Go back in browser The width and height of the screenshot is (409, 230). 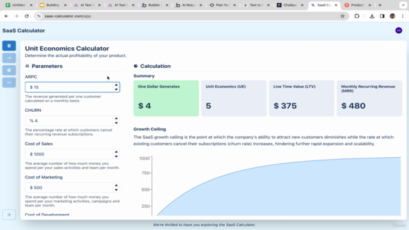tap(6, 16)
